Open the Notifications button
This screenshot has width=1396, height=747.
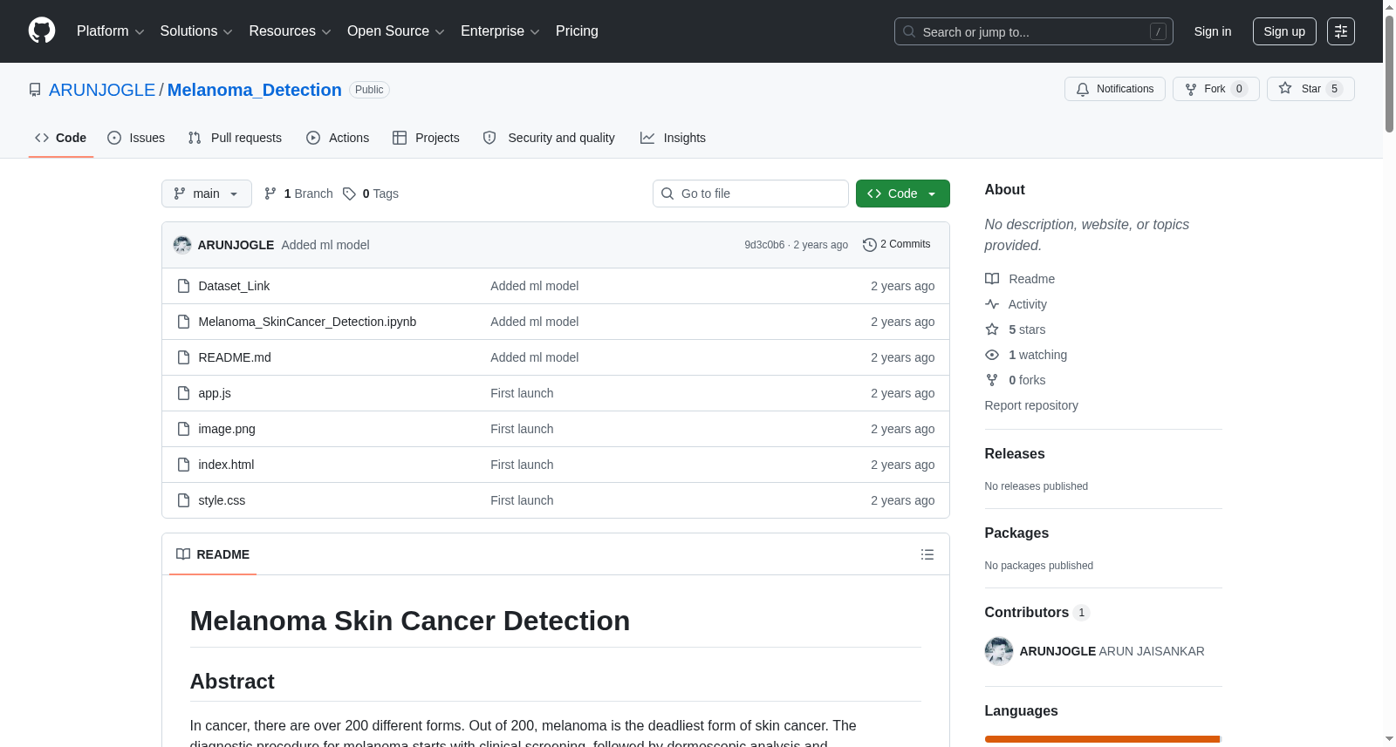pyautogui.click(x=1115, y=89)
